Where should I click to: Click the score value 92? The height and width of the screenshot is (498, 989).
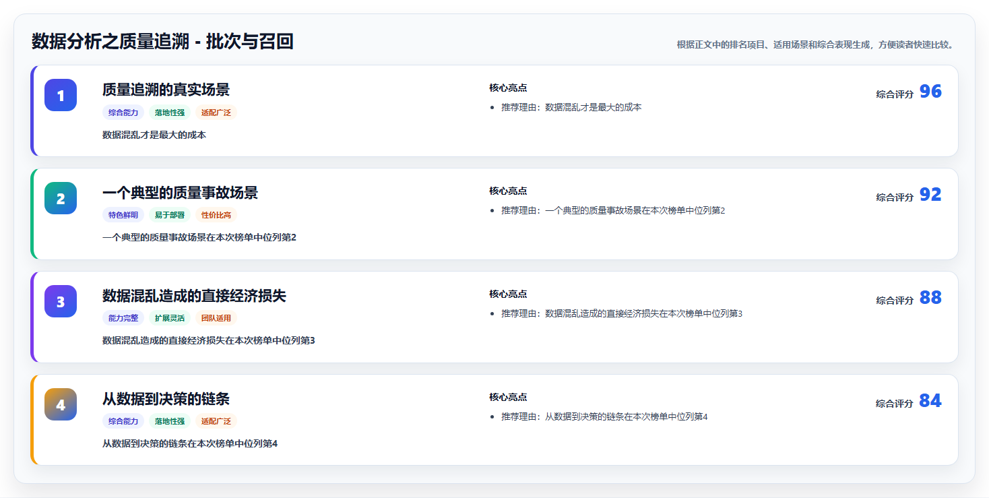[x=930, y=195]
